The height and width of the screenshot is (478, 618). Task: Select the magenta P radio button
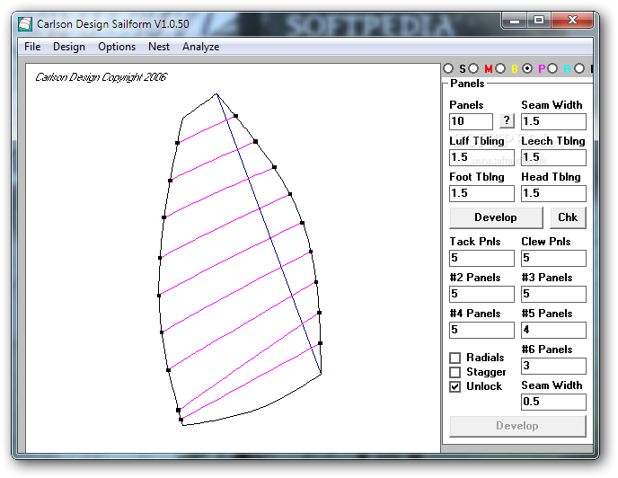(x=527, y=68)
